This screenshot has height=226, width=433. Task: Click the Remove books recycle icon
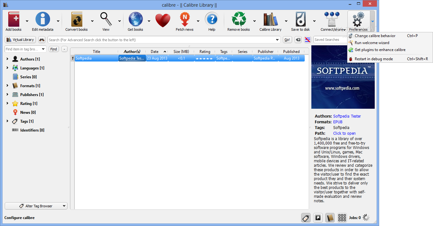point(239,19)
